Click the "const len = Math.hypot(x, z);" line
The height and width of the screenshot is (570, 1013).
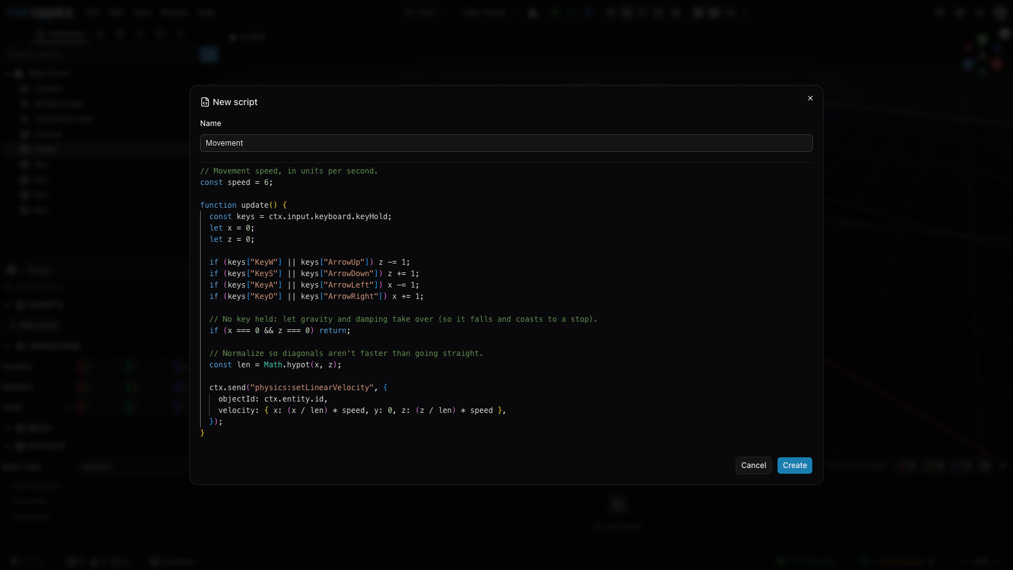(x=275, y=365)
